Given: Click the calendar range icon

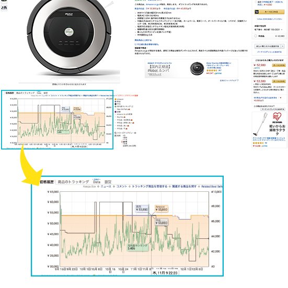Looking at the screenshot, I should point(116,136).
